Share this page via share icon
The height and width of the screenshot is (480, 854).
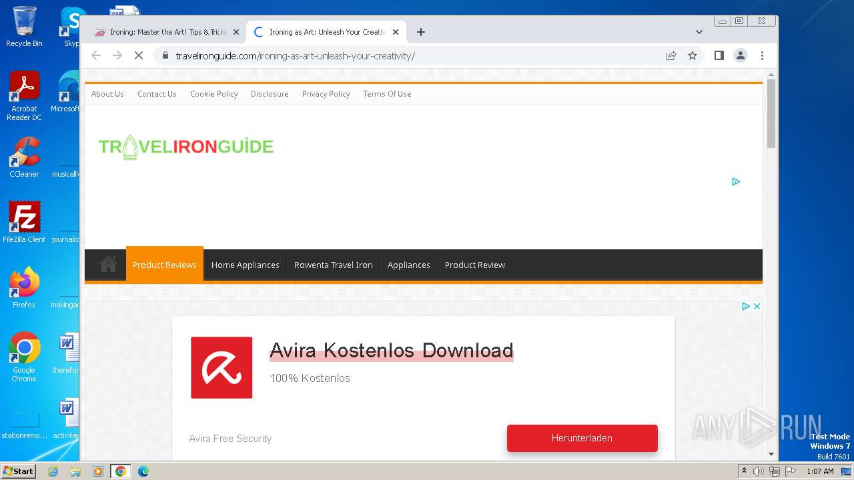[671, 56]
